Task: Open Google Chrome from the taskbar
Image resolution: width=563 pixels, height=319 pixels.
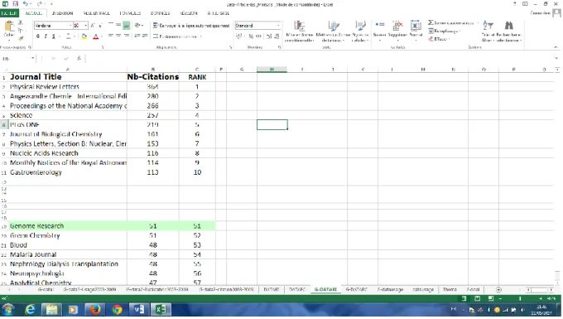Action: pyautogui.click(x=117, y=309)
